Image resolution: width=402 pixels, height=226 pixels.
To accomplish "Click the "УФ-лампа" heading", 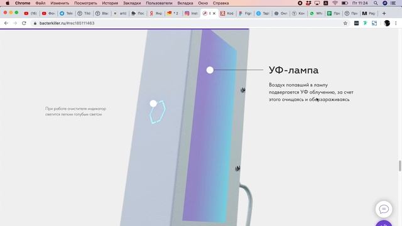I will coord(293,70).
